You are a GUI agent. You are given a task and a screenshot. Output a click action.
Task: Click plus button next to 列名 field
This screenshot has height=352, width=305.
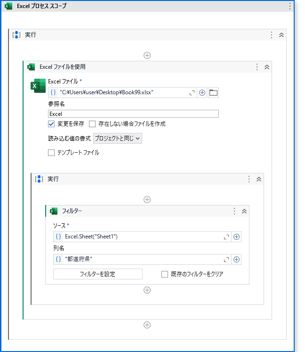point(236,260)
